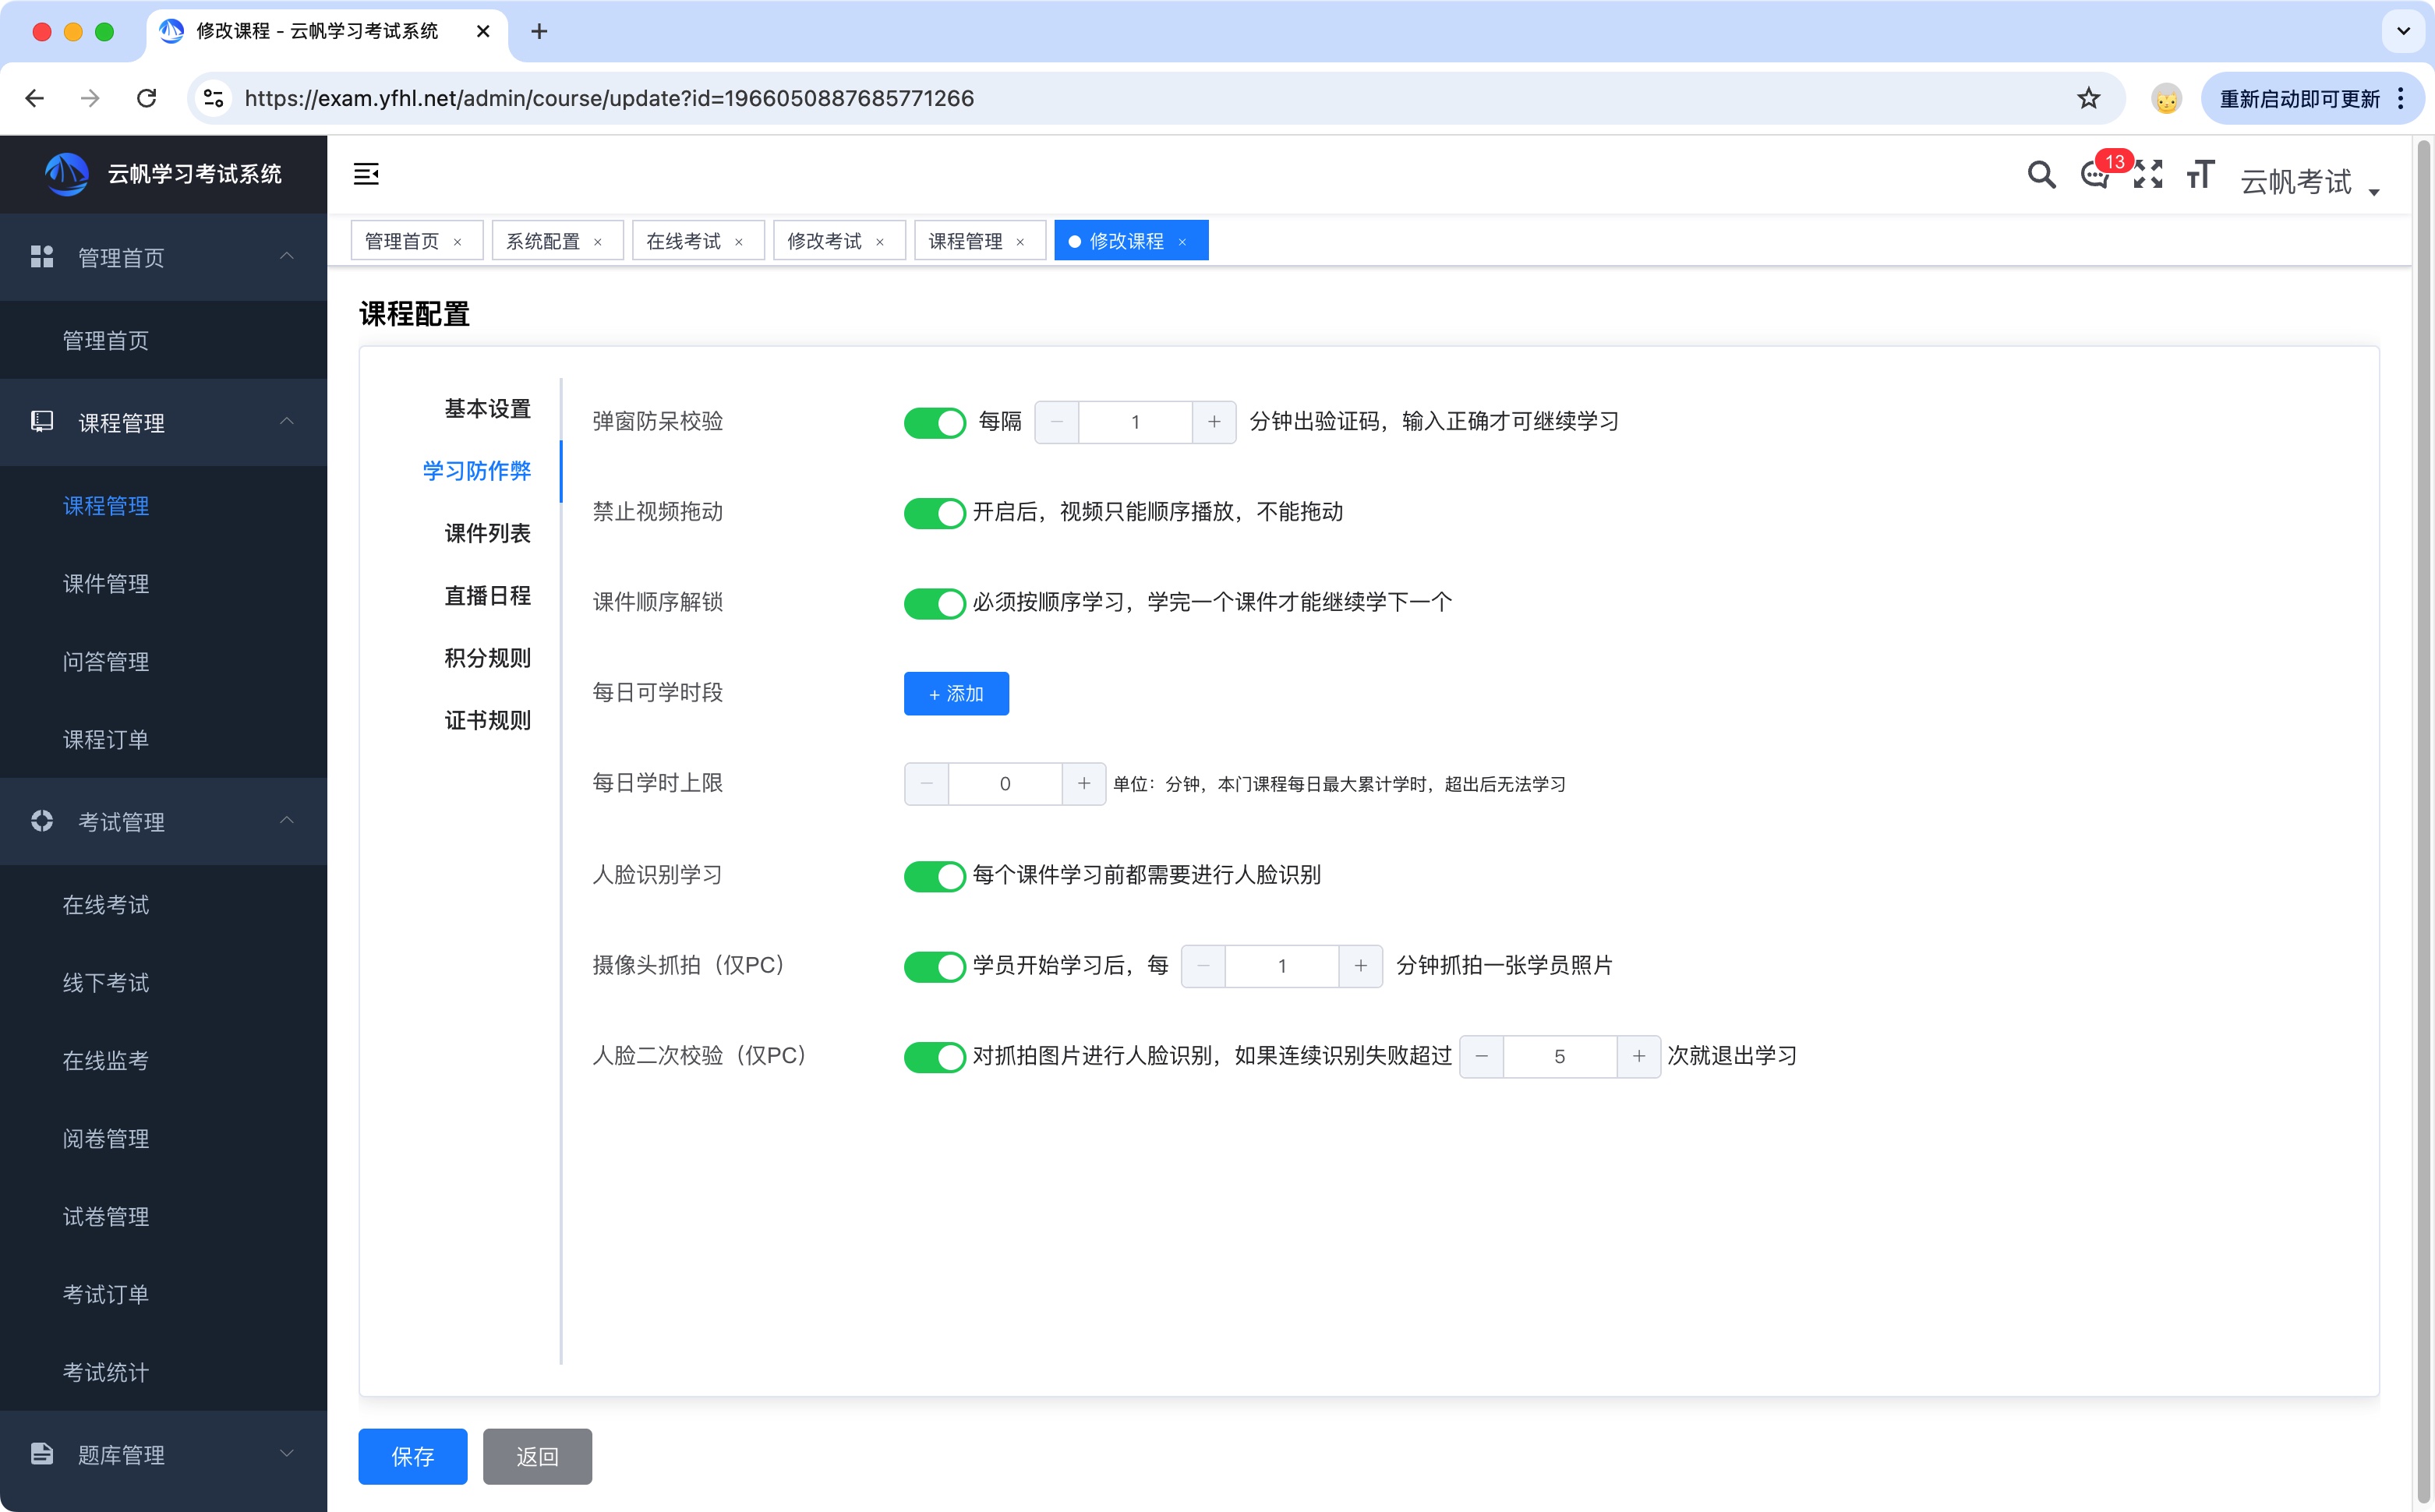Image resolution: width=2435 pixels, height=1512 pixels.
Task: Click the fullscreen icon in the header
Action: (2147, 174)
